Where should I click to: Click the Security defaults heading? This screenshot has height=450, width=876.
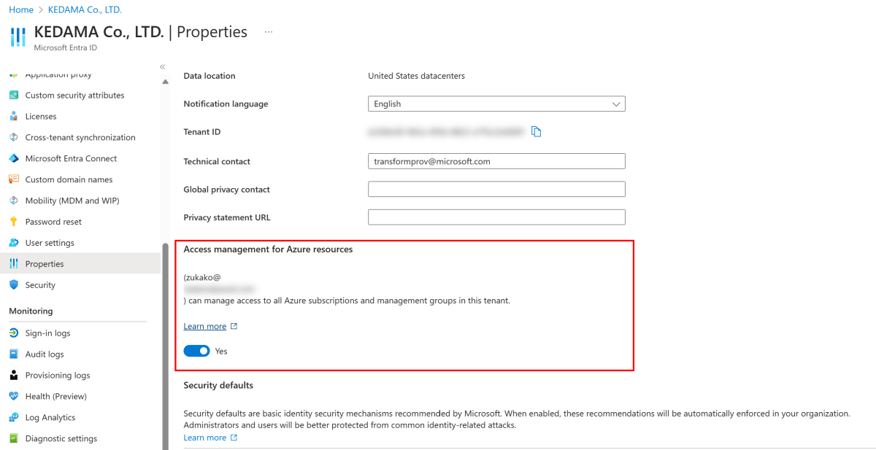click(218, 385)
